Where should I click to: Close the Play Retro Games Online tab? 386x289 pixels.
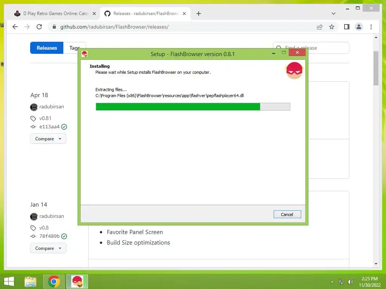(x=94, y=14)
